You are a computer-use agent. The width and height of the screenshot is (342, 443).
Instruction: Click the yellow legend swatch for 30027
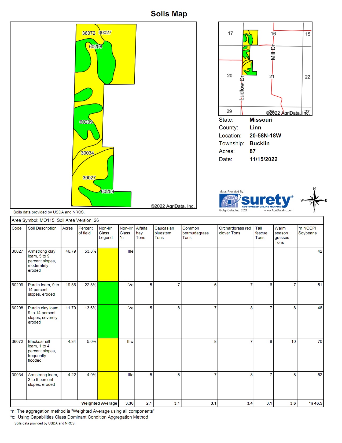tap(108, 264)
